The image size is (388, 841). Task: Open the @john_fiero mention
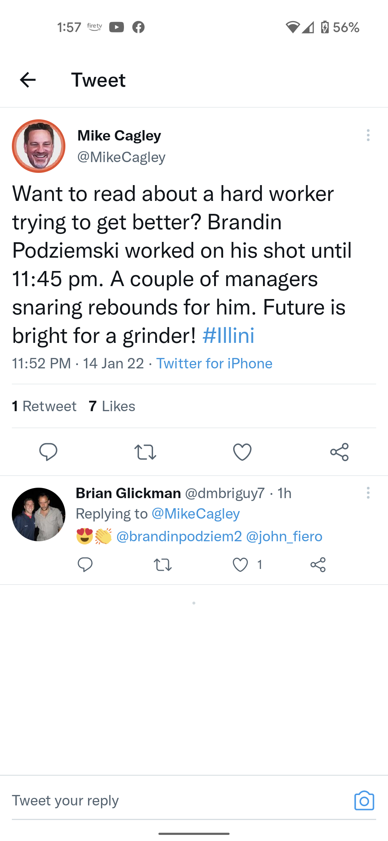(284, 536)
